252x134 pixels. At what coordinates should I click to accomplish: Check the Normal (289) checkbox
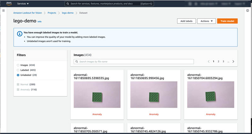[18, 84]
